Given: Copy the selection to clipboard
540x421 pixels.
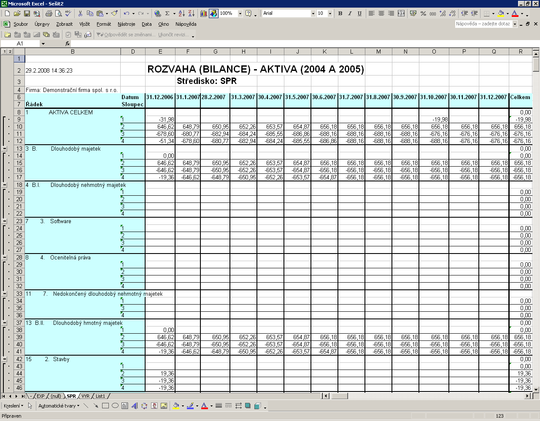Looking at the screenshot, I should tap(90, 13).
